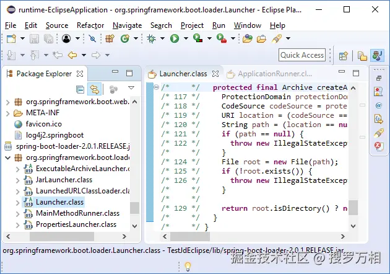Image resolution: width=390 pixels, height=274 pixels.
Task: Click the Save All toolbar icon
Action: tap(48, 38)
